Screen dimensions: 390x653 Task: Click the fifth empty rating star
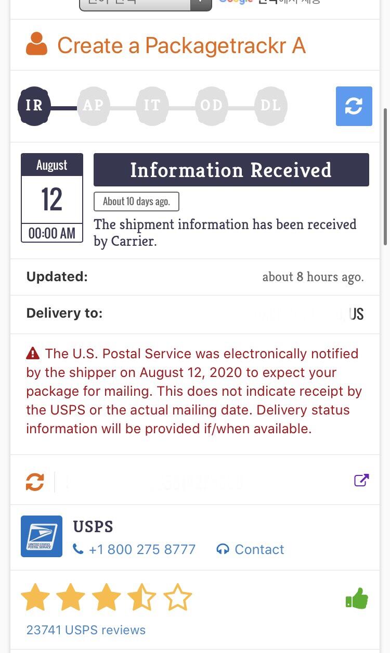click(177, 598)
